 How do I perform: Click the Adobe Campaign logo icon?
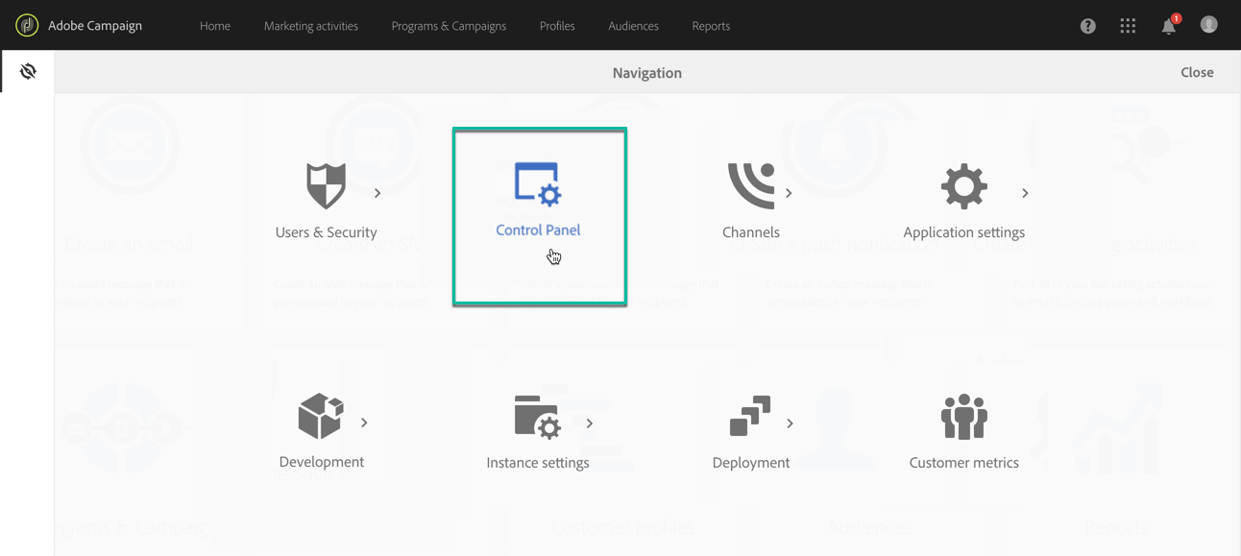27,26
